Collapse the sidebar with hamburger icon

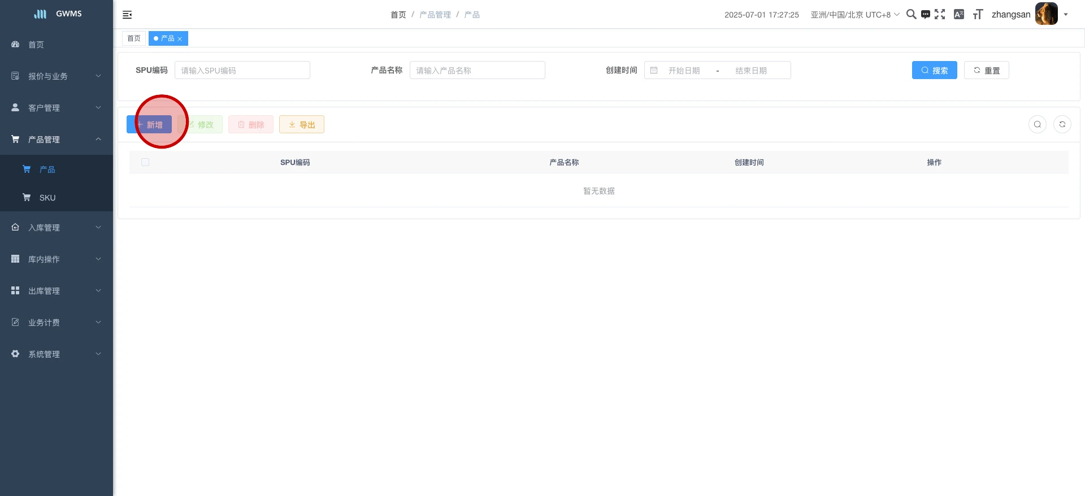coord(127,15)
